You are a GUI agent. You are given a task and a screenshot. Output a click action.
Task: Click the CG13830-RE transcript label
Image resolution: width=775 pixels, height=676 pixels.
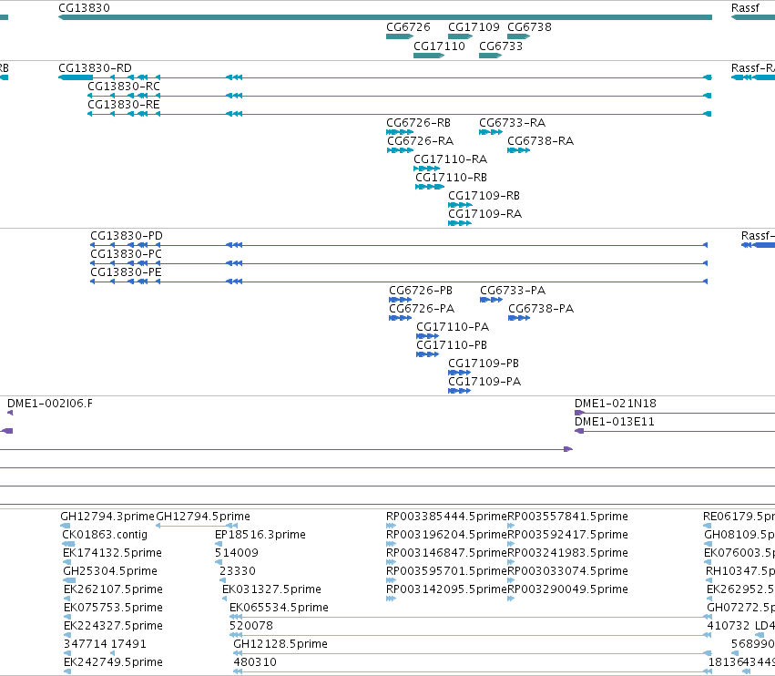[124, 105]
